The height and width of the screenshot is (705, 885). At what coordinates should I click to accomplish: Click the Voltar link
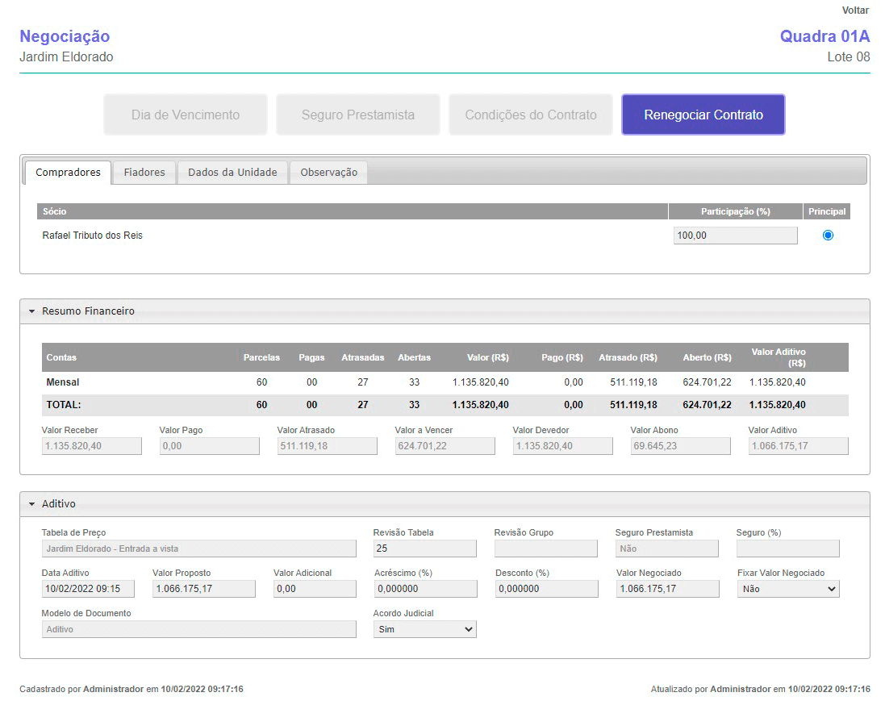[855, 10]
